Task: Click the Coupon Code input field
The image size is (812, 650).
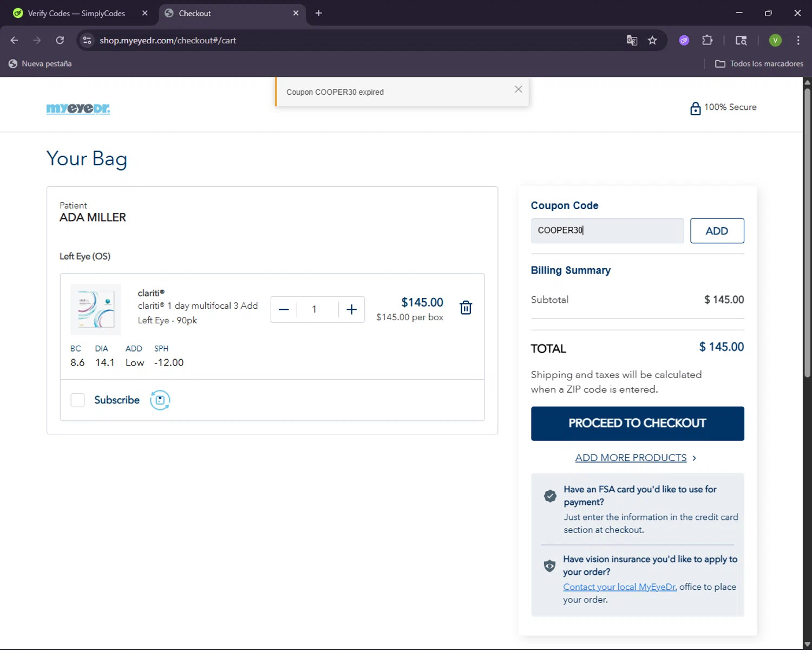Action: click(x=607, y=231)
